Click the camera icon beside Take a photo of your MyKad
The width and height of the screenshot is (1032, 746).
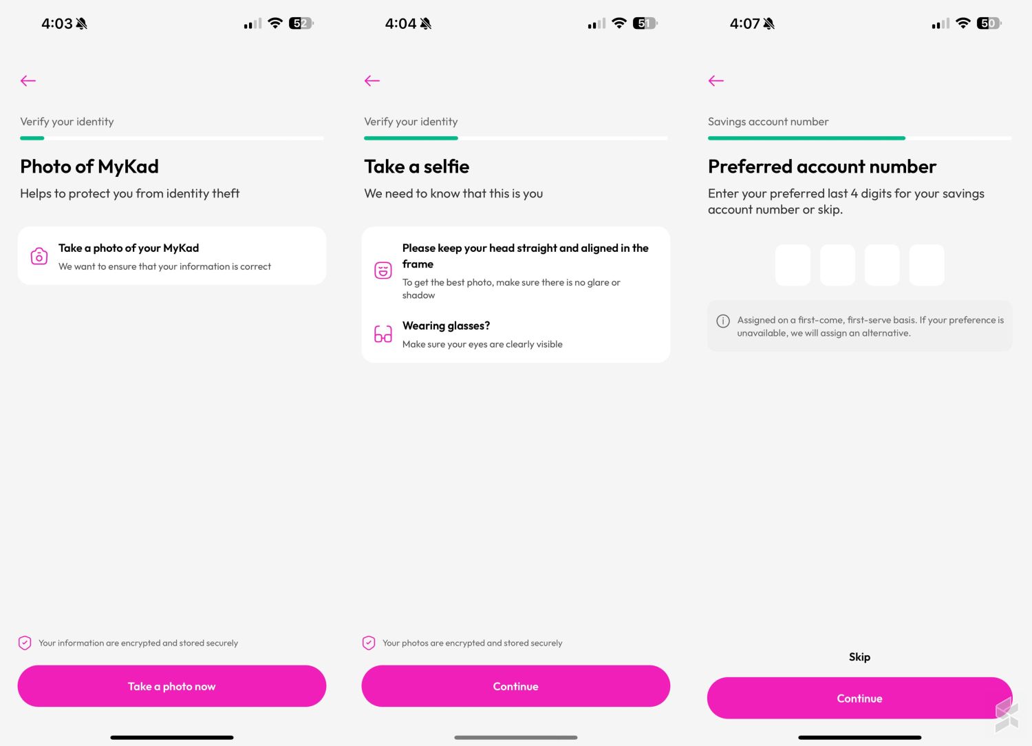pos(39,255)
